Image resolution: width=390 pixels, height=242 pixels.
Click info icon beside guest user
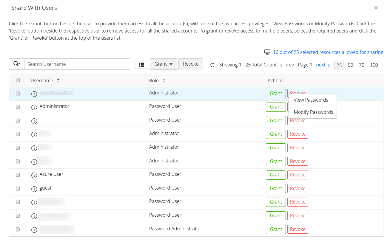click(34, 189)
